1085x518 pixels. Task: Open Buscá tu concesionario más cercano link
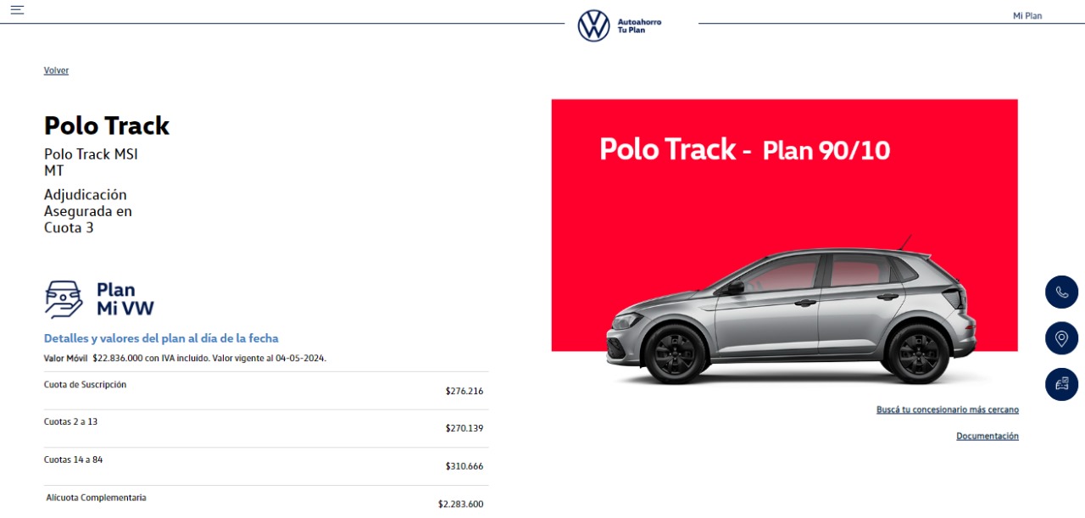(947, 409)
